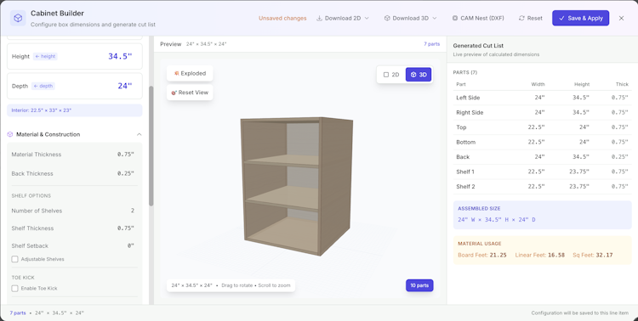Click the Thick column header

[622, 84]
